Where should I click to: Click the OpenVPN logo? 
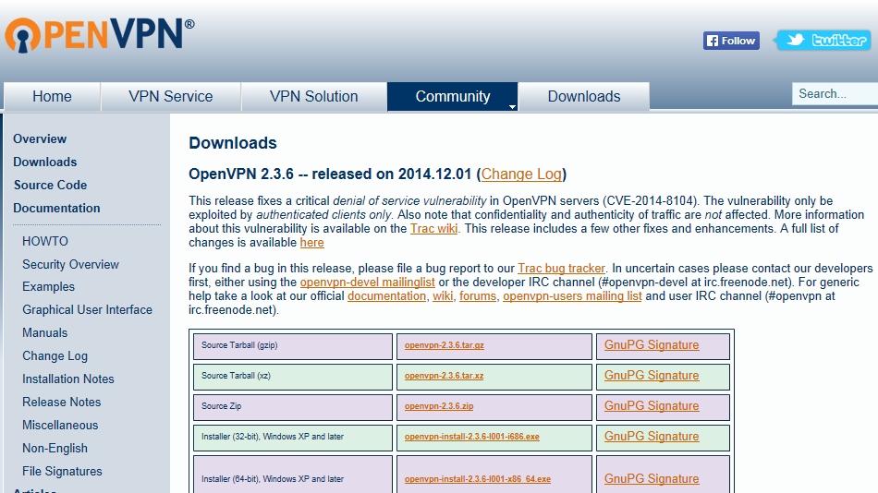point(99,34)
